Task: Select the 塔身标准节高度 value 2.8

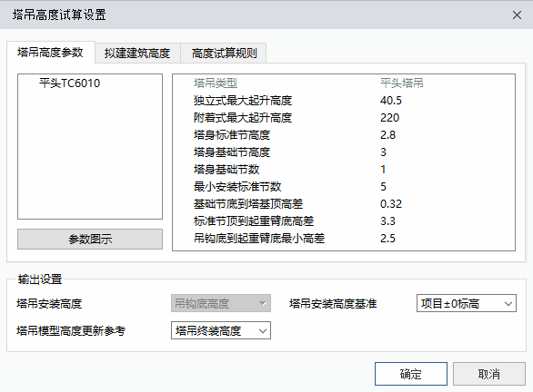Action: [387, 135]
